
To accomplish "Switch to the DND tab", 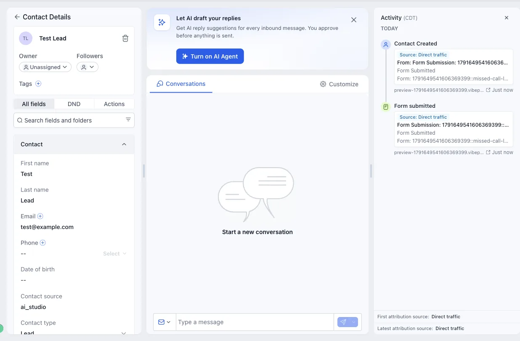I will click(74, 104).
